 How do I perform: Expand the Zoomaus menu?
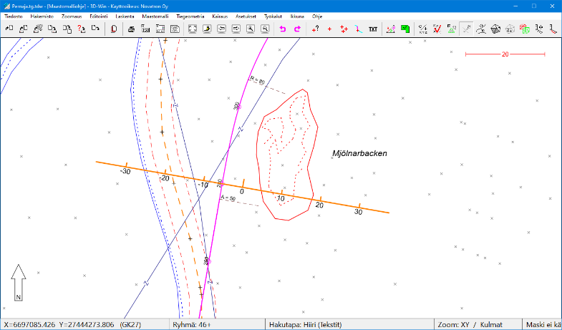pyautogui.click(x=71, y=15)
